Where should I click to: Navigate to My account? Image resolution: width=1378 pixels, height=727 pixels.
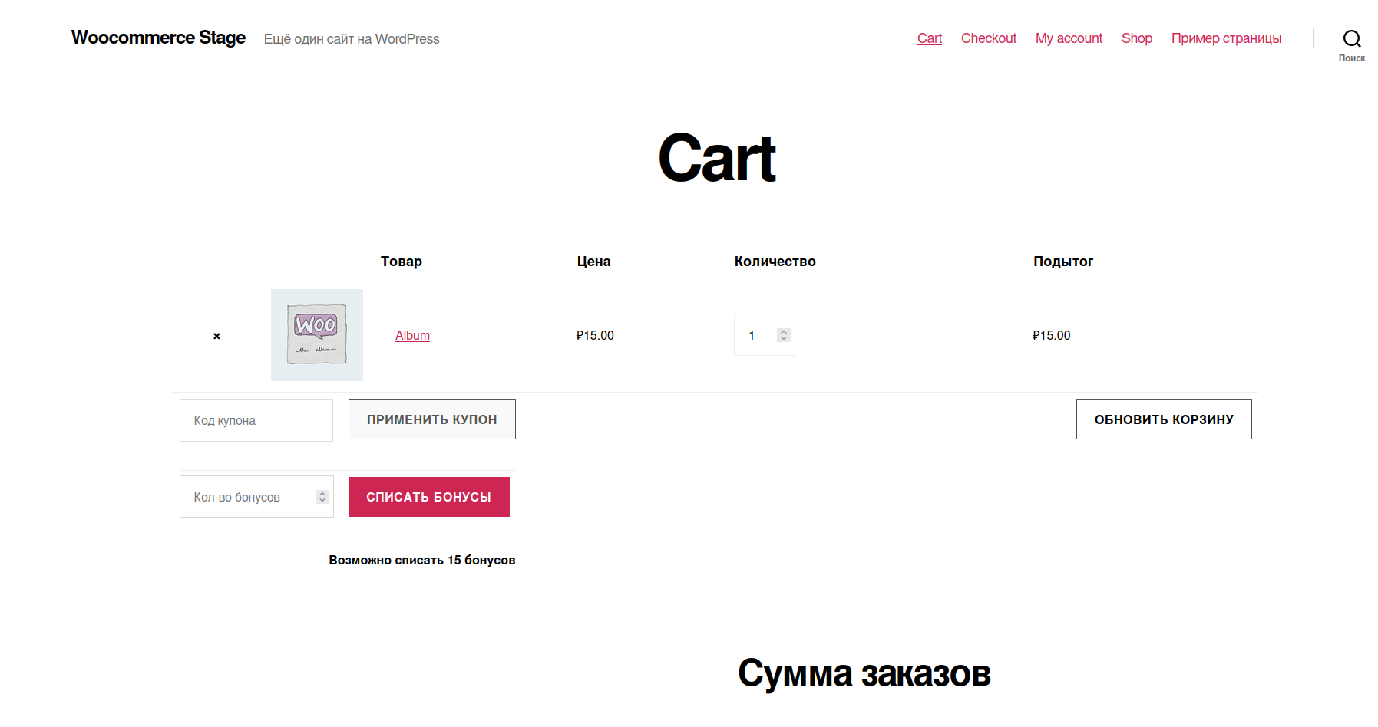click(x=1068, y=38)
